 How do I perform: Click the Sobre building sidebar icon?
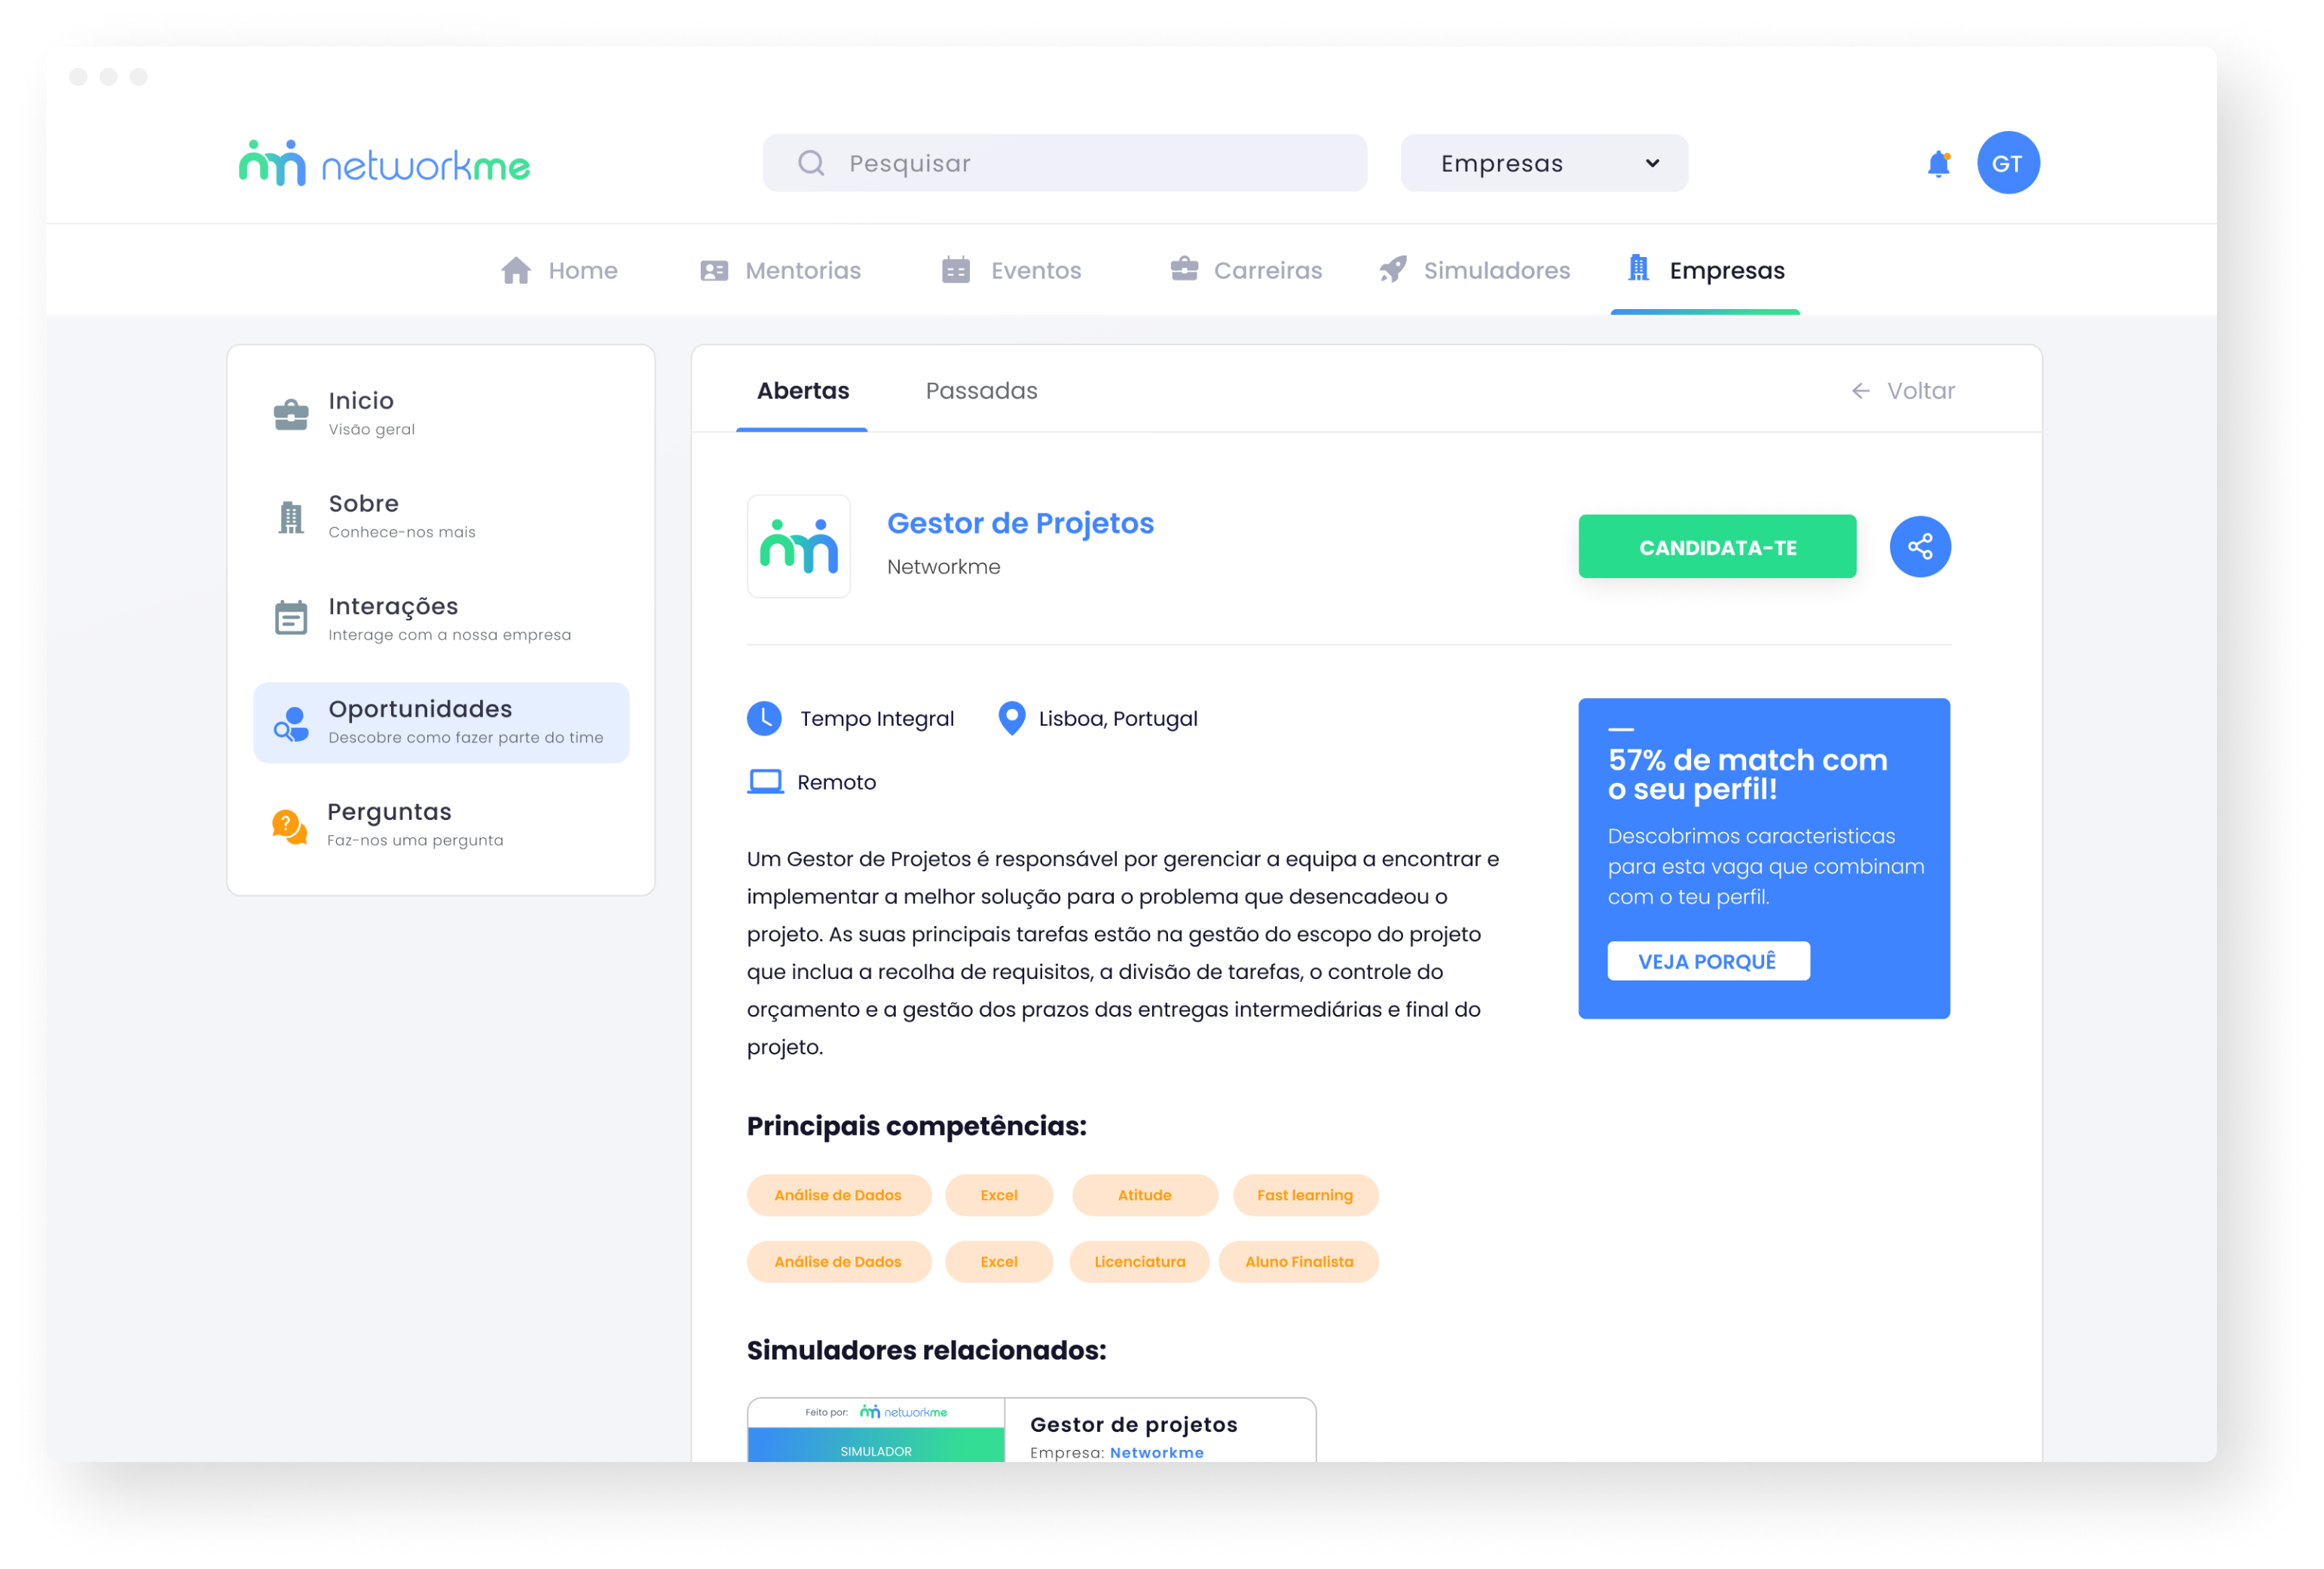pyautogui.click(x=291, y=517)
